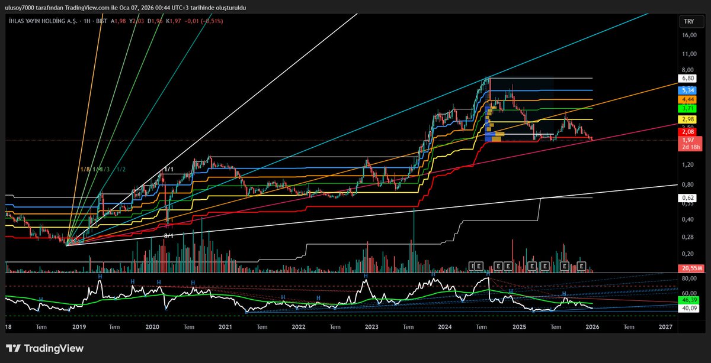
Task: Select the 1/8 Gann fan label
Action: pos(85,170)
